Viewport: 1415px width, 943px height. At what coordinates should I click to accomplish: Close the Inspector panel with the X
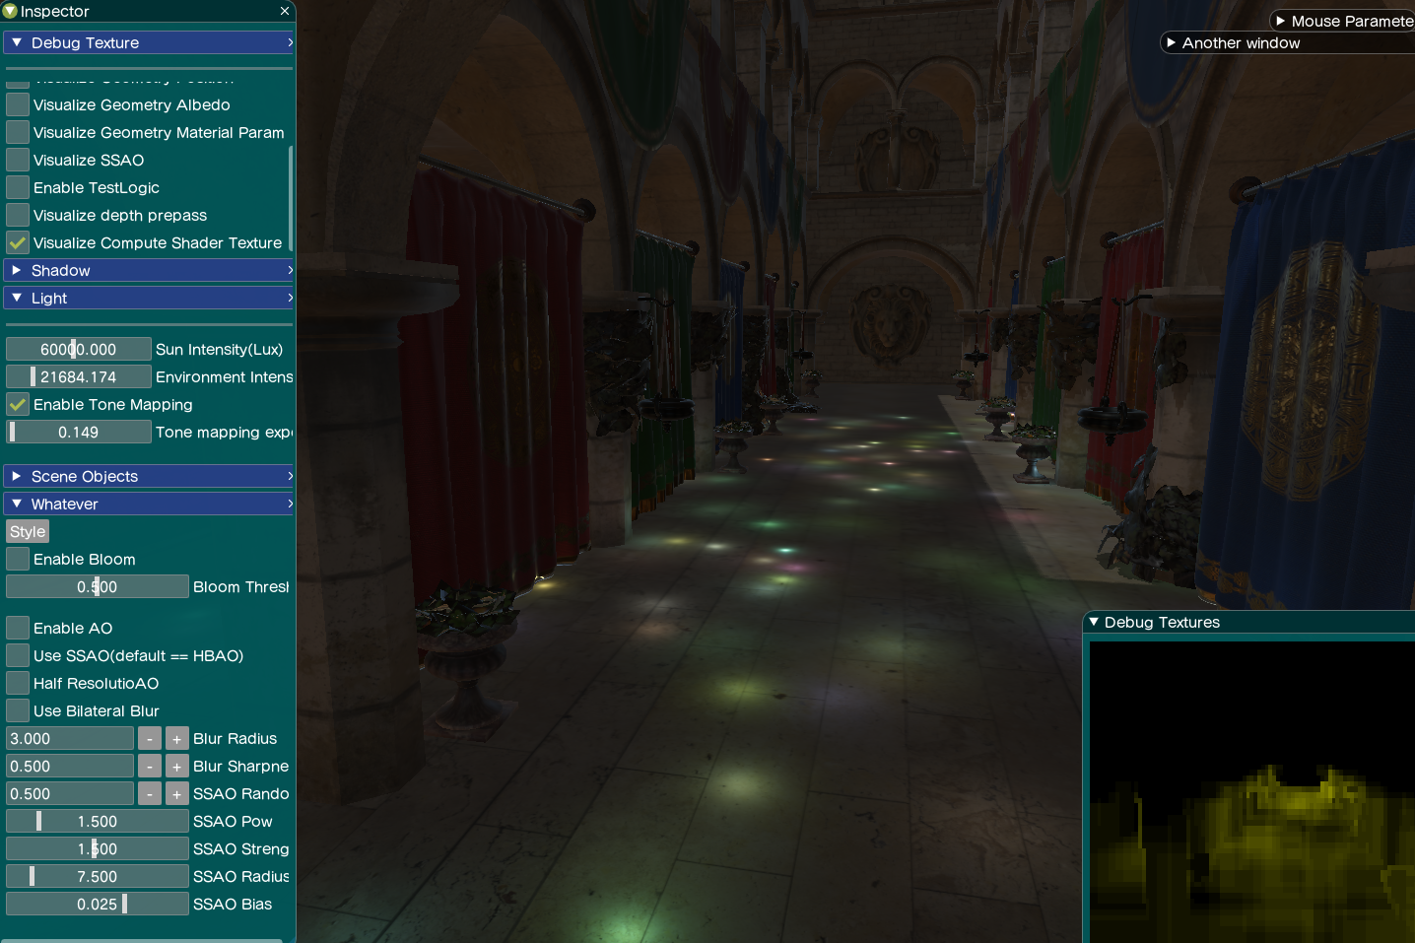285,11
